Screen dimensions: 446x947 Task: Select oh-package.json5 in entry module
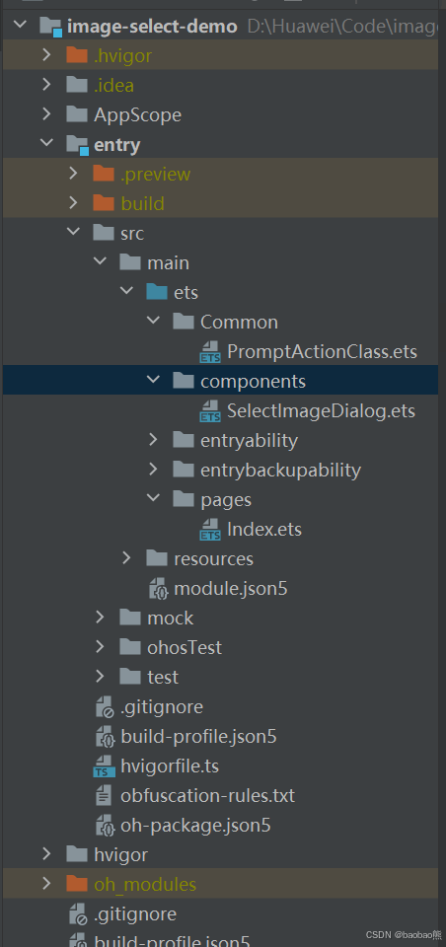pyautogui.click(x=195, y=825)
